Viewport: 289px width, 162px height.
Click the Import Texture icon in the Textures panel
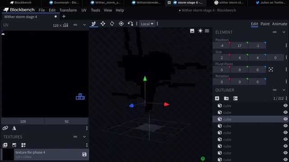tap(5, 145)
